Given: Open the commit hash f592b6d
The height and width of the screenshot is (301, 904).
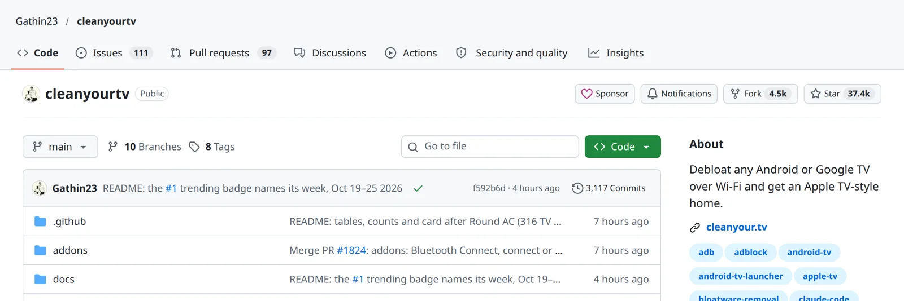Looking at the screenshot, I should (x=489, y=188).
